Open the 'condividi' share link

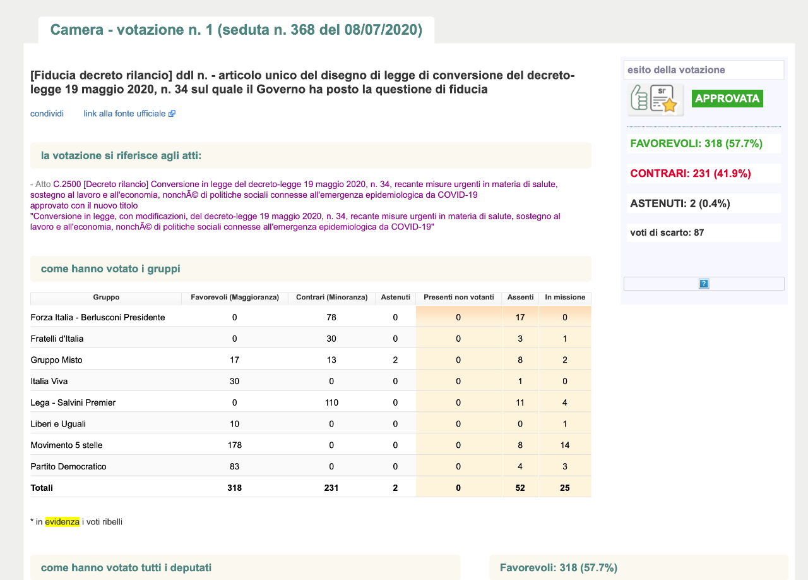[x=47, y=114]
